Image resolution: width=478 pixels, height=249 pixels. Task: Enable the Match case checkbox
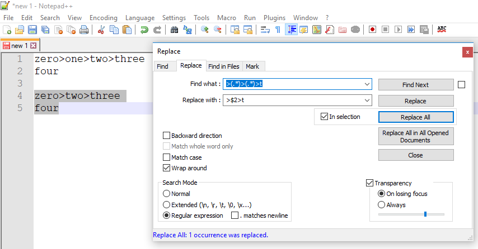click(166, 157)
